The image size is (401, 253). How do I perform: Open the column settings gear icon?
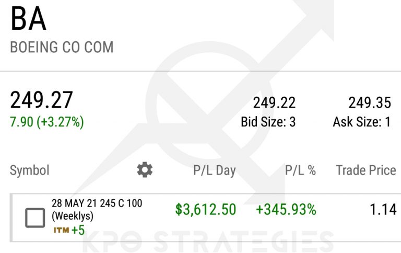click(x=145, y=169)
